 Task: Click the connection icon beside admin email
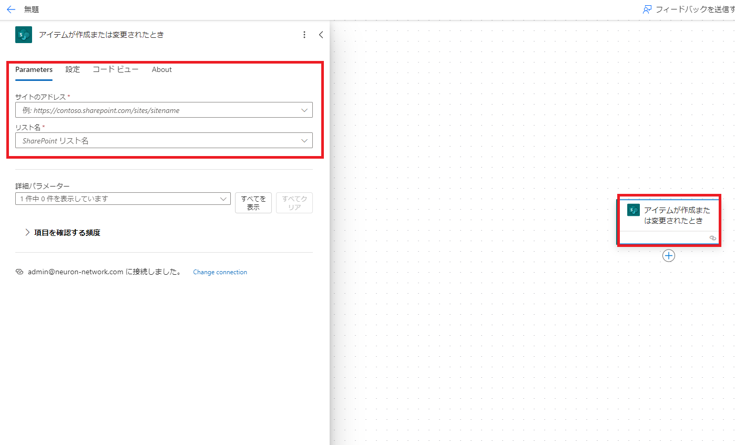19,272
